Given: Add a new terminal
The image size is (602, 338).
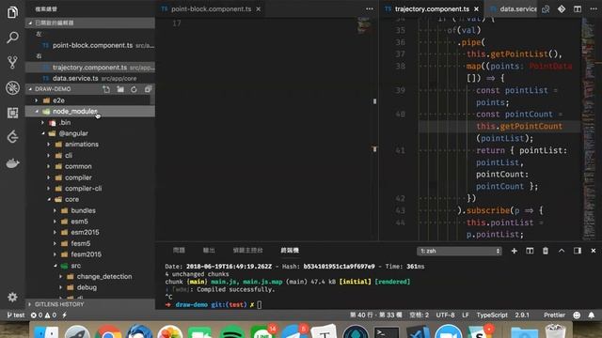Looking at the screenshot, I should [x=515, y=251].
